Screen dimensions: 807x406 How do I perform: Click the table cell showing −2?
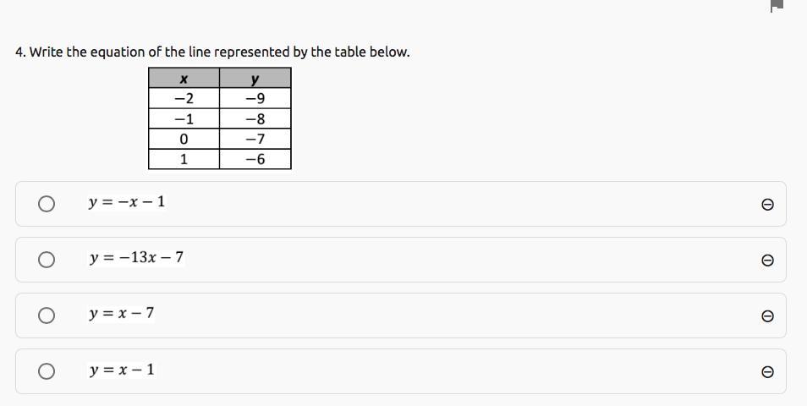click(x=184, y=98)
